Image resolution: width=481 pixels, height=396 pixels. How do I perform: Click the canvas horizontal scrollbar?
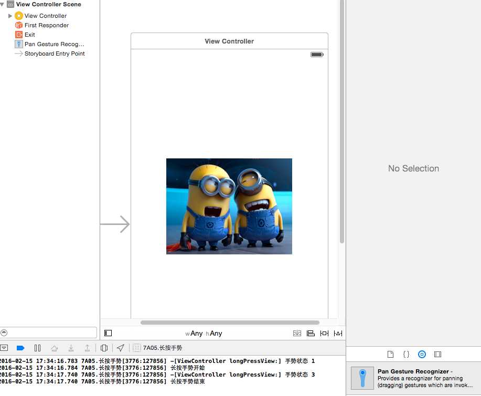230,323
